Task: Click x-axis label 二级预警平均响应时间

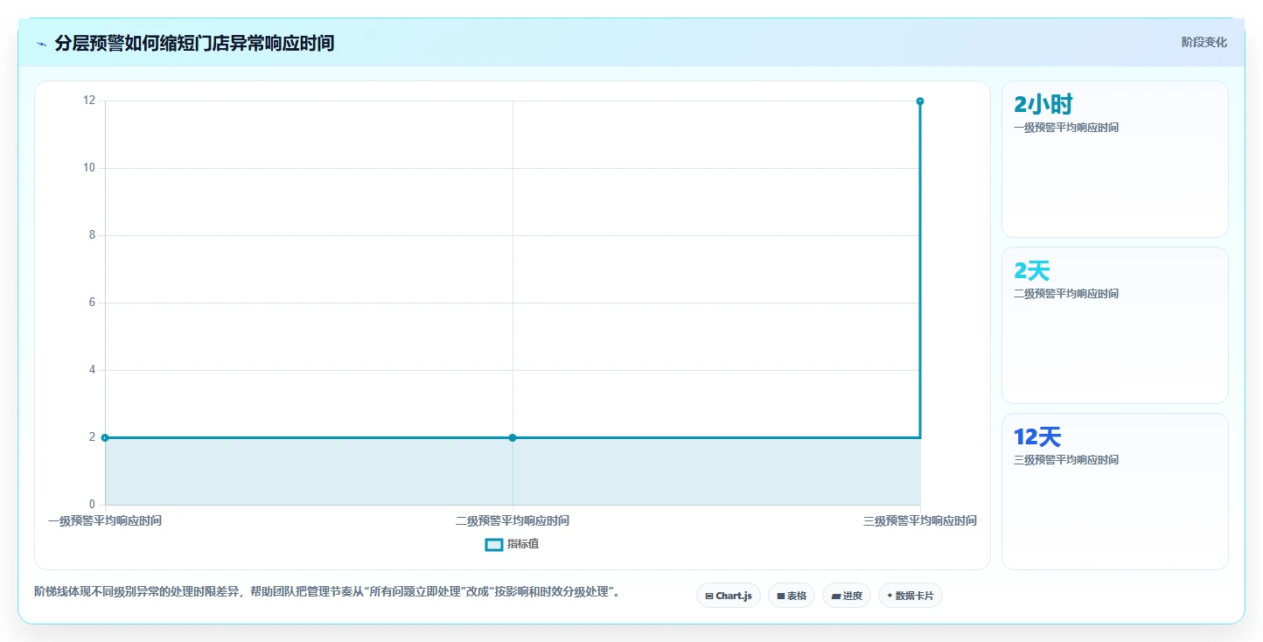Action: point(513,521)
